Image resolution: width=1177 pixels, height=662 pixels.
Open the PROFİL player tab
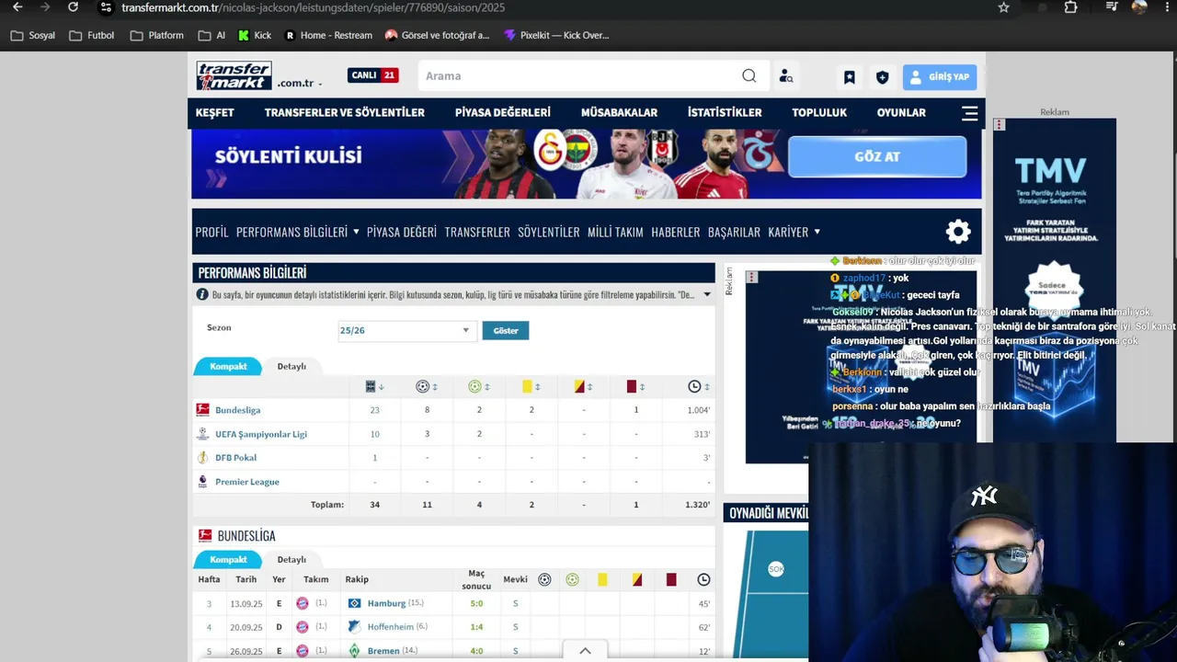(x=211, y=233)
